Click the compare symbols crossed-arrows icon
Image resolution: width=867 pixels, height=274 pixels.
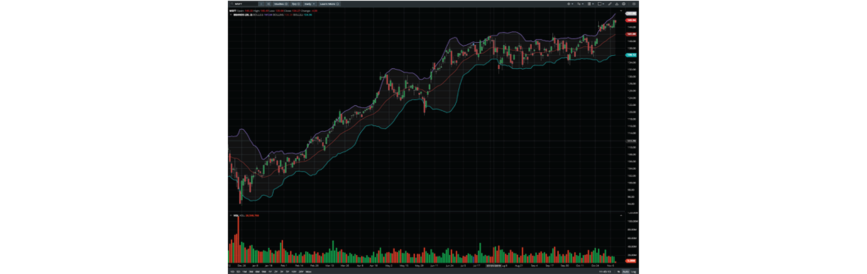pyautogui.click(x=268, y=4)
